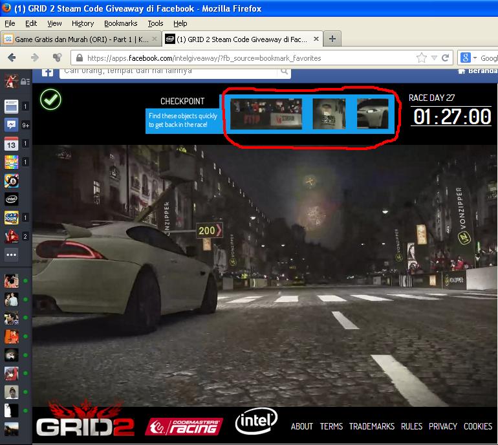The image size is (498, 445).
Task: Open the red-haired poker game app icon
Action: click(11, 236)
